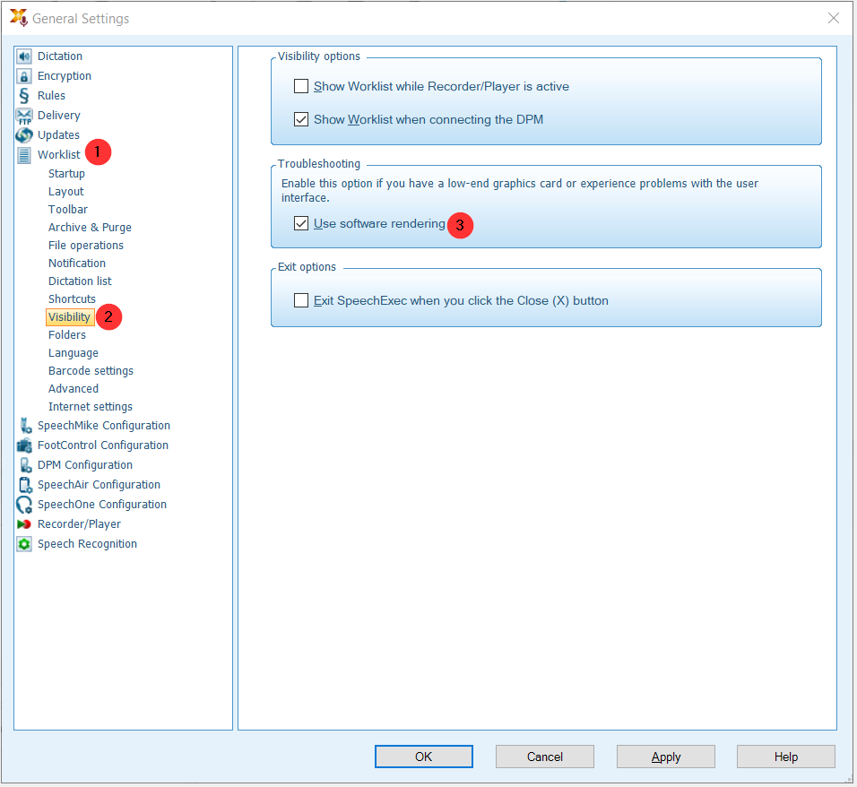The height and width of the screenshot is (787, 857).
Task: Click the Speech Recognition gear icon
Action: [x=24, y=544]
